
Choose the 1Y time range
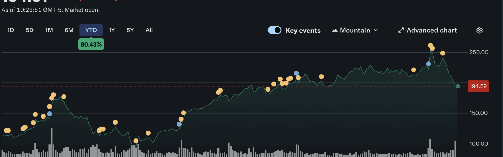pos(112,30)
